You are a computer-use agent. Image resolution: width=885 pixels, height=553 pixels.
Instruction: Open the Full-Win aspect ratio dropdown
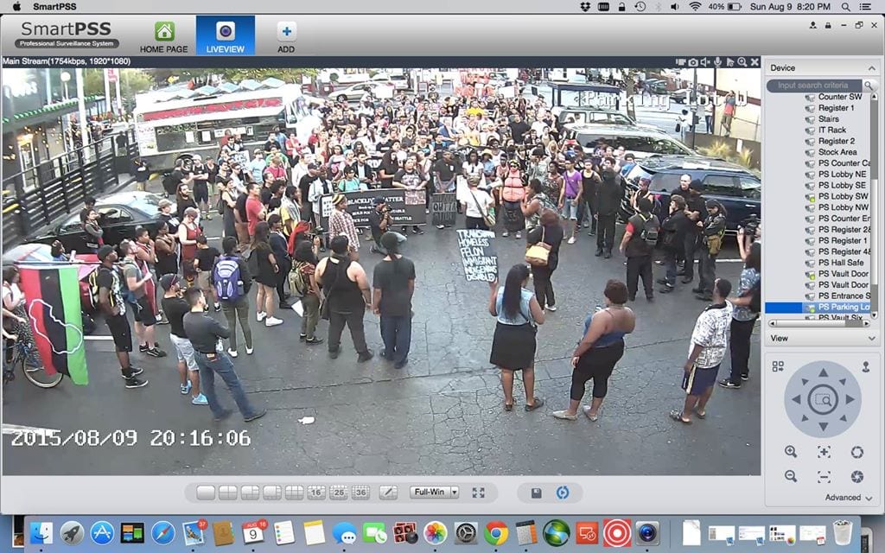(434, 493)
